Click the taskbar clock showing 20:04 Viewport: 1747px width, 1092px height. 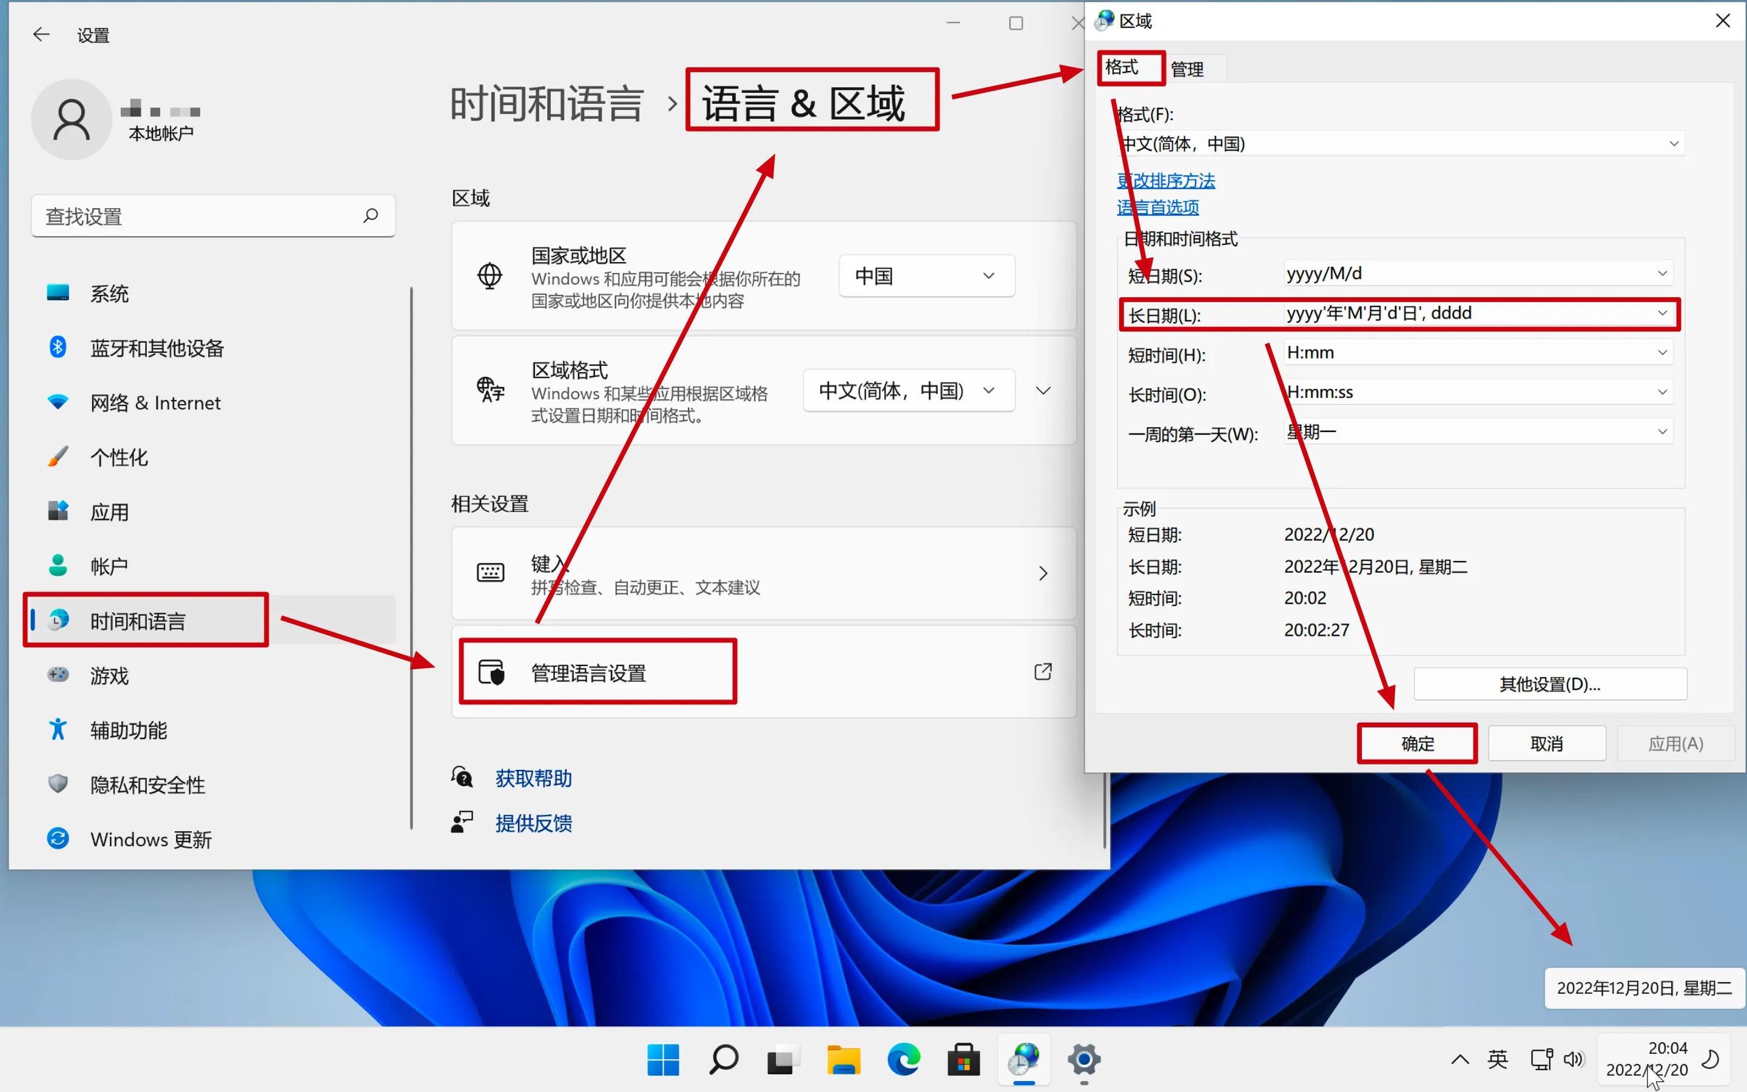[x=1647, y=1059]
